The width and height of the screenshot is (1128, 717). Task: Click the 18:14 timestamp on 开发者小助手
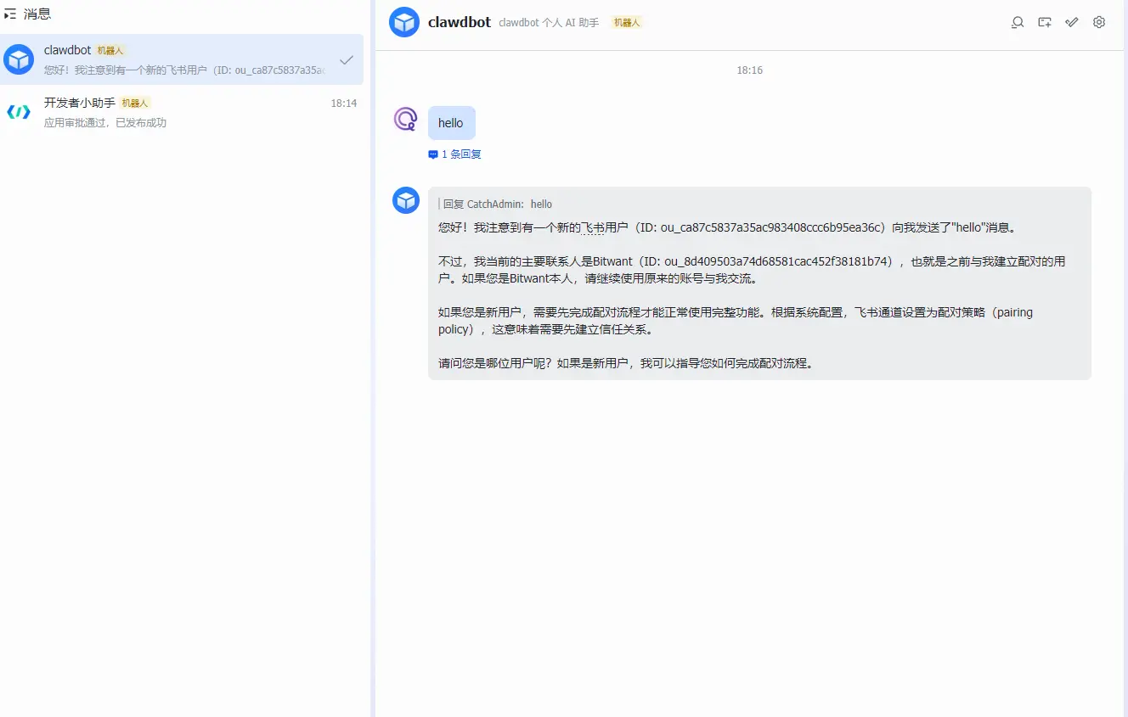(346, 103)
